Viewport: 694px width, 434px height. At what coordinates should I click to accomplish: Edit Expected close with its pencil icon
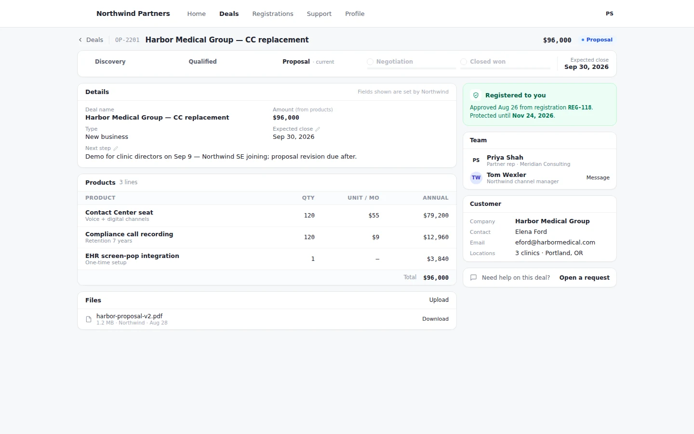coord(318,129)
